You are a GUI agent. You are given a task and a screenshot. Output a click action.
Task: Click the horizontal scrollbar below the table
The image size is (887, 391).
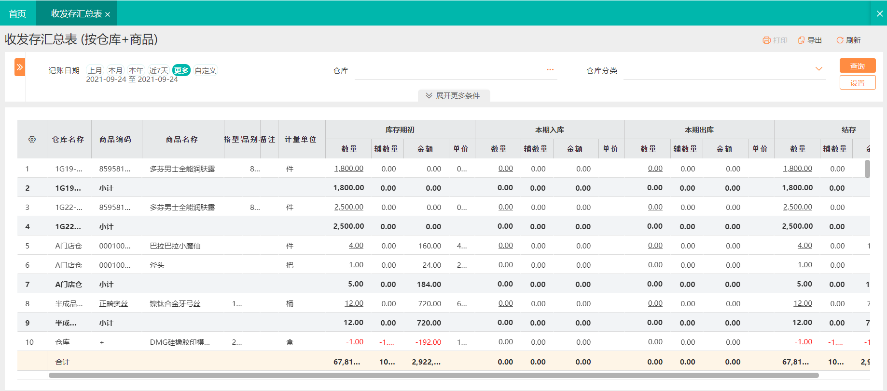[x=433, y=375]
